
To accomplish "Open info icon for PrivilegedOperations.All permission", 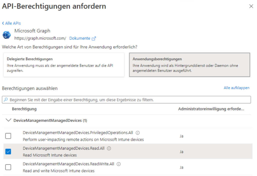I will point(138,133).
